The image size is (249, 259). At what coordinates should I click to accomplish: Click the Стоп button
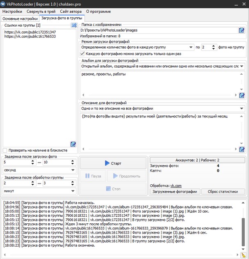click(x=113, y=189)
